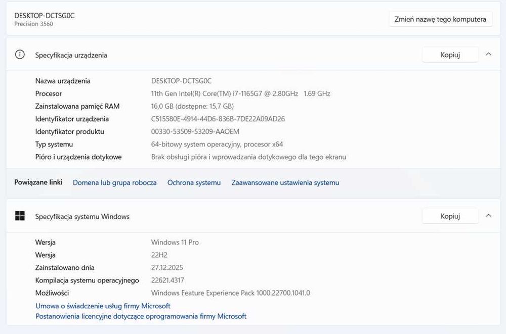506x334 pixels.
Task: Click the RAM value 16,0 GB
Action: pos(192,107)
